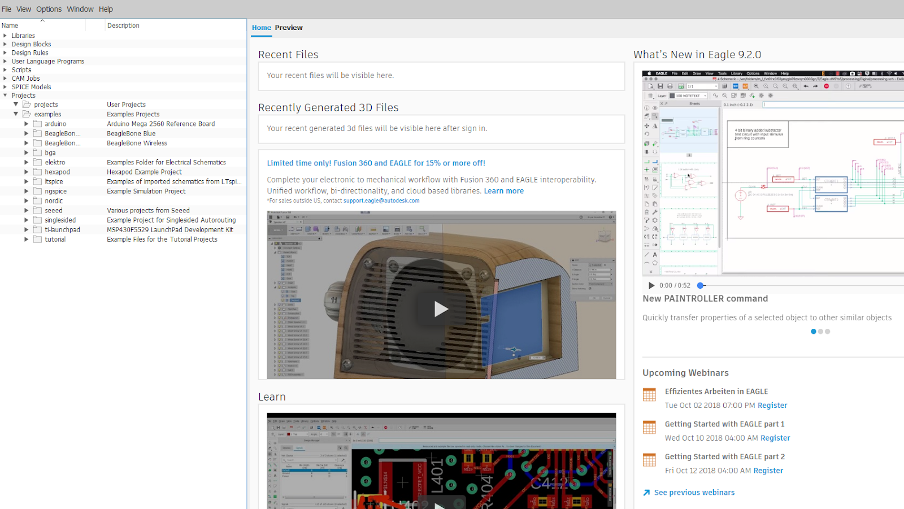Screen dimensions: 904x509
Task: Play the What's New PAINTROLLER video
Action: click(651, 285)
